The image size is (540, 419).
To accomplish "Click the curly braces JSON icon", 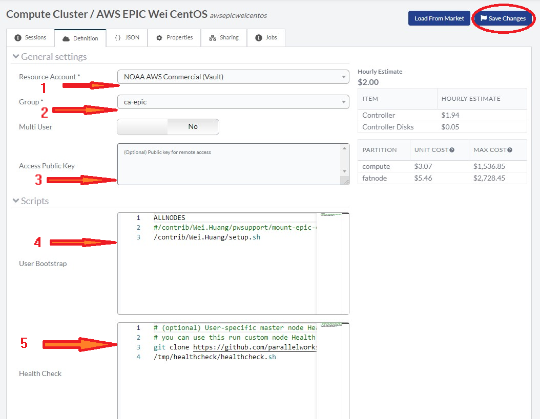I will (118, 38).
